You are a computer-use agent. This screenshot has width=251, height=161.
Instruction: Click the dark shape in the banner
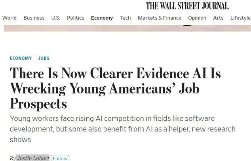[x=186, y=26]
